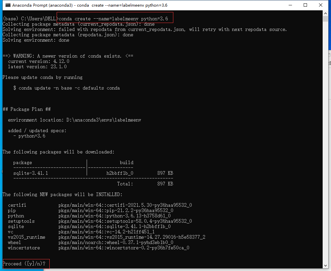This screenshot has height=271, width=331.
Task: Click the vs2015_runtime package line
Action: pos(106,237)
